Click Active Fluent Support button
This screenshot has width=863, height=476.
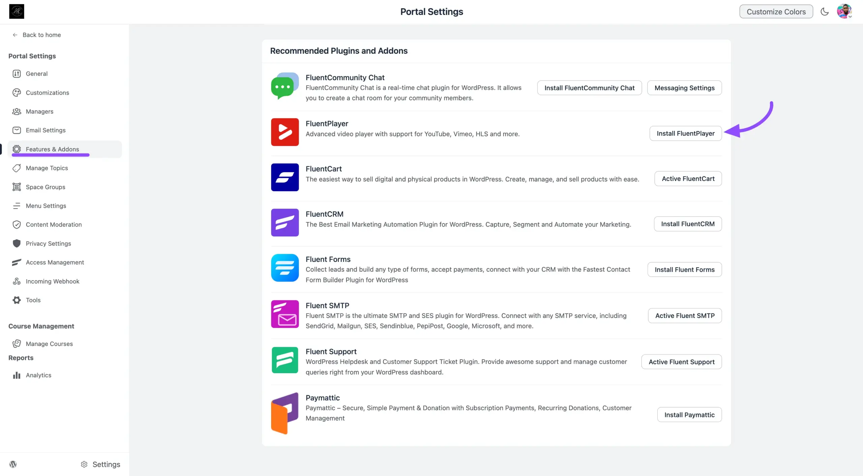pyautogui.click(x=681, y=362)
